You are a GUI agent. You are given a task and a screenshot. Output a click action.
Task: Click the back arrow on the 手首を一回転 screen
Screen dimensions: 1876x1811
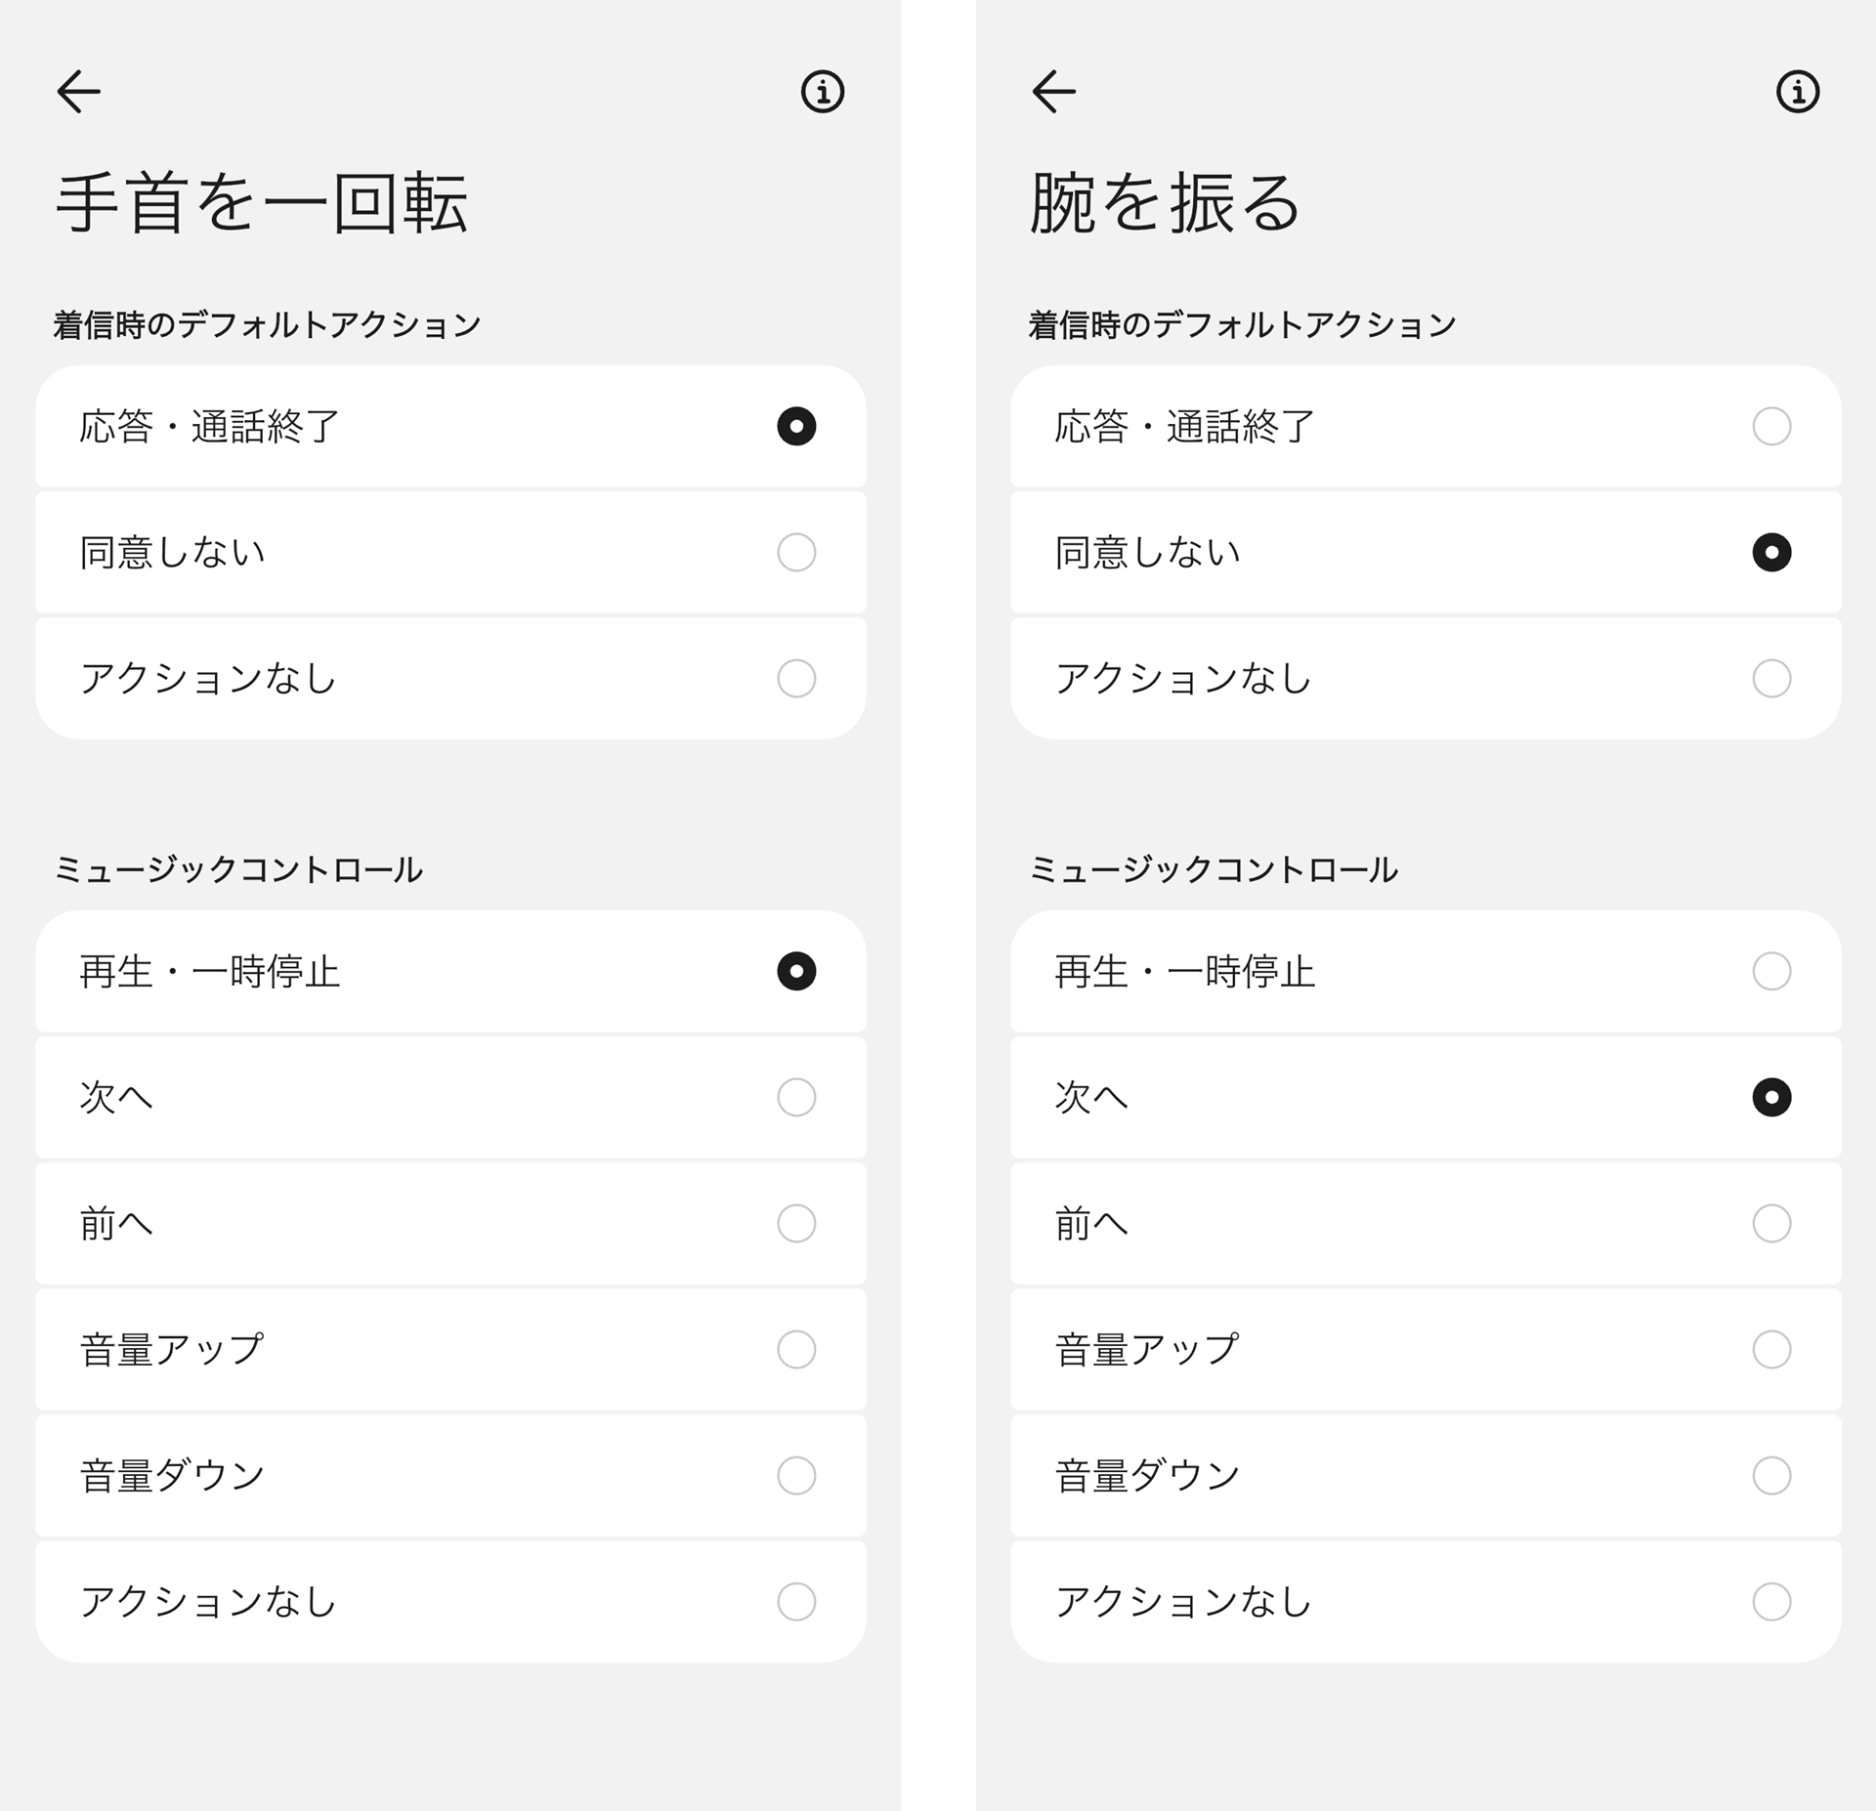pos(78,93)
